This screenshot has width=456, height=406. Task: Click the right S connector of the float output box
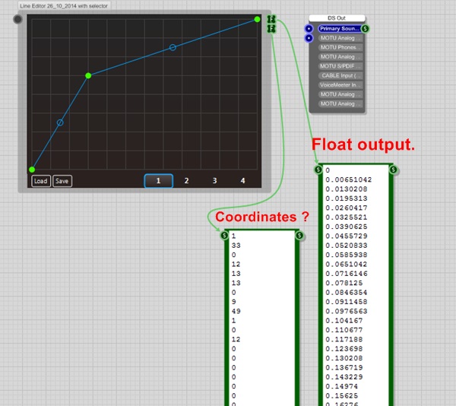tap(394, 170)
